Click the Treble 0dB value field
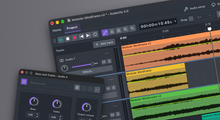This screenshot has width=220, height=120. tap(56, 117)
